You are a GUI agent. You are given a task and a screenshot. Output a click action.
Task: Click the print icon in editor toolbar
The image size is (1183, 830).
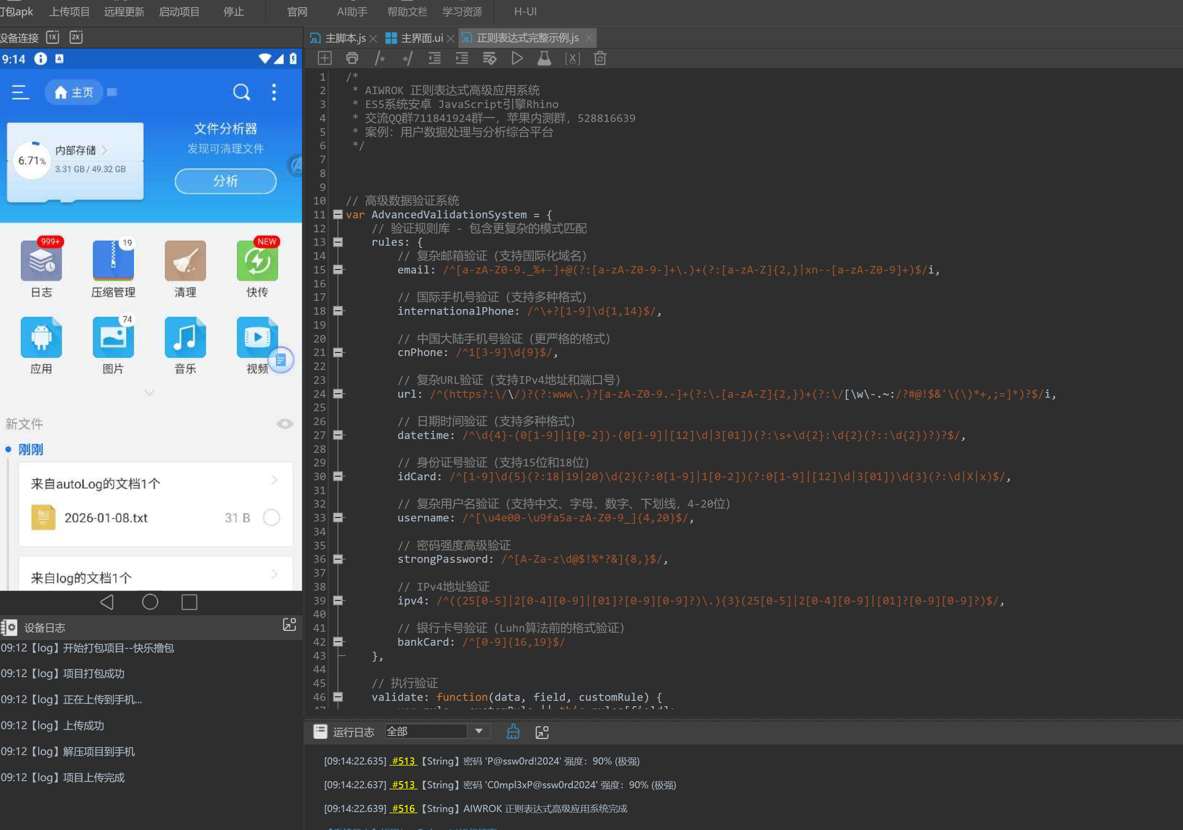[352, 58]
